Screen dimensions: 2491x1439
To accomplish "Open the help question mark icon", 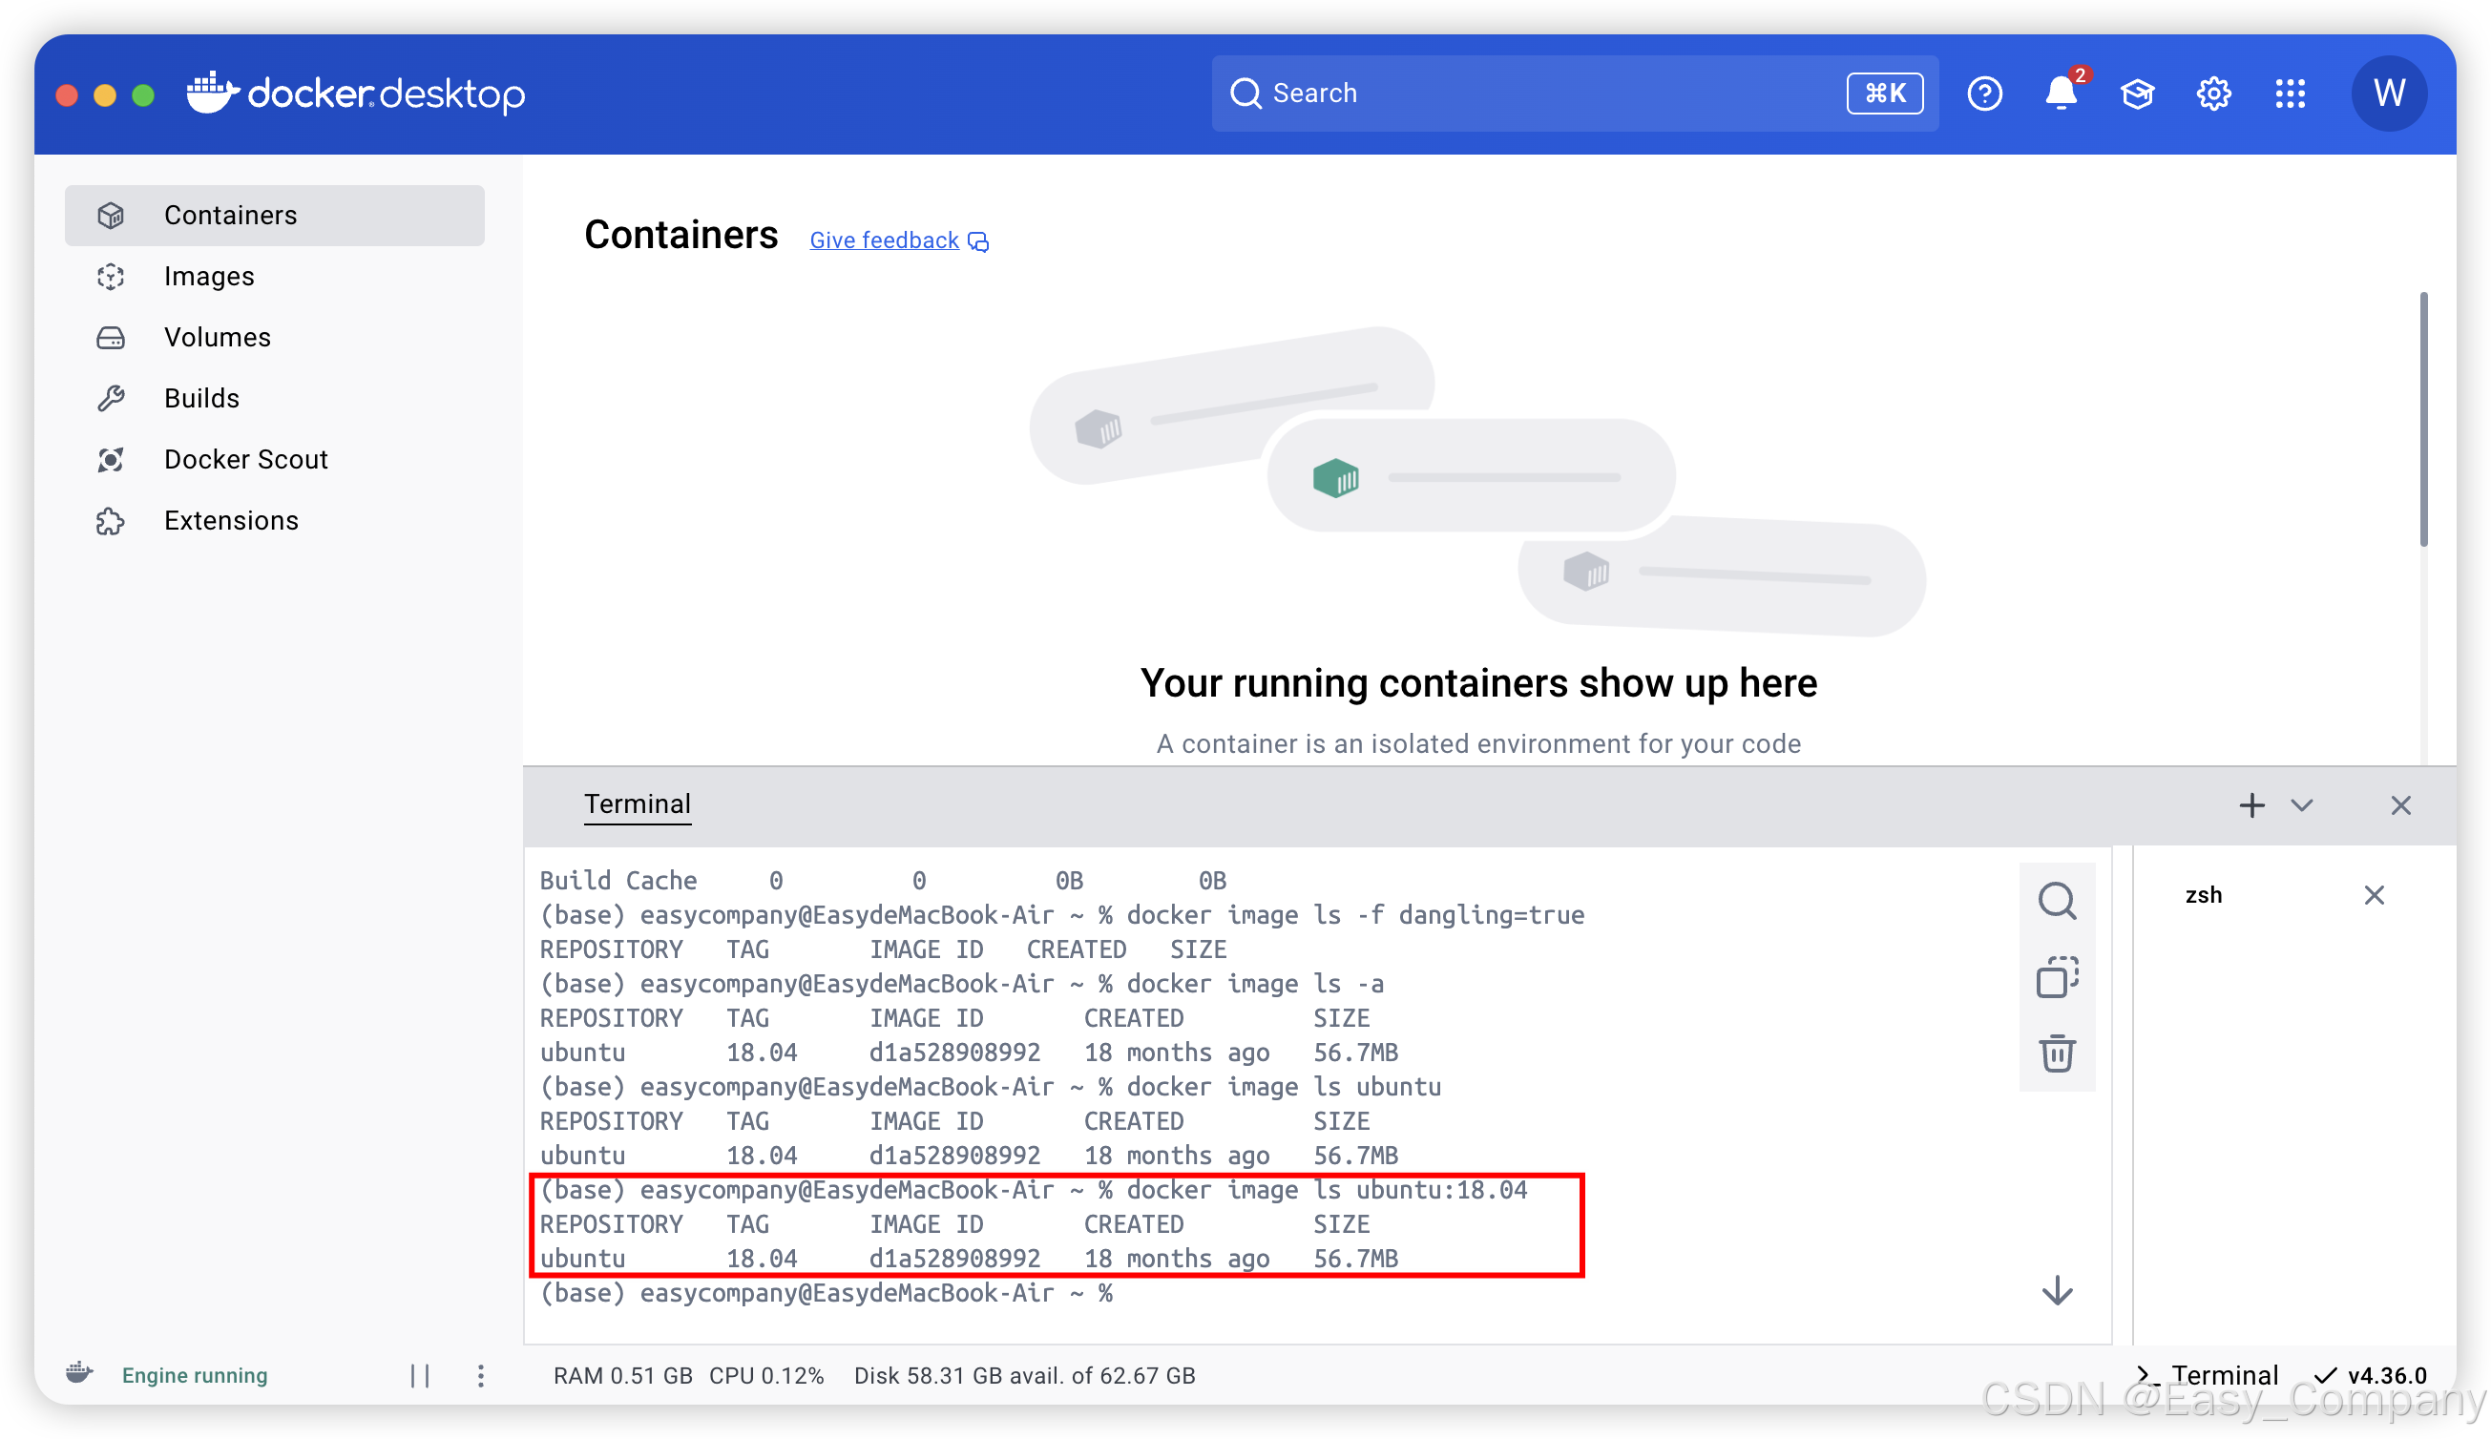I will [x=1984, y=94].
